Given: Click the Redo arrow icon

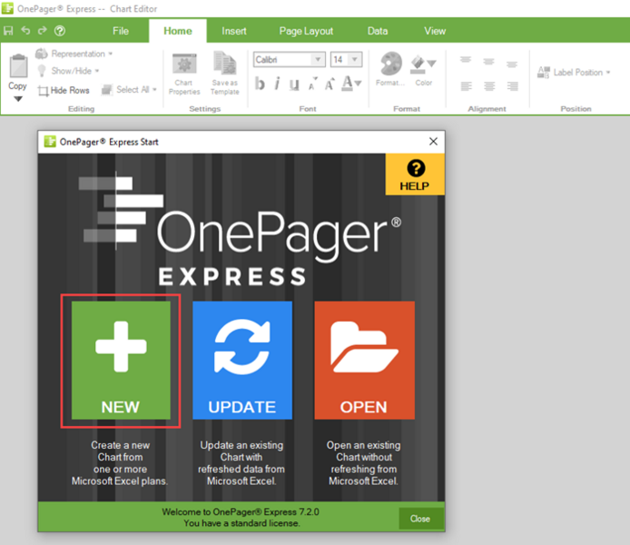Looking at the screenshot, I should coord(42,31).
